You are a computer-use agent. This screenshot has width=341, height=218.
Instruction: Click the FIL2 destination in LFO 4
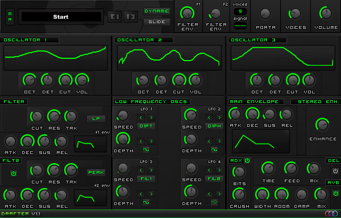[214, 179]
